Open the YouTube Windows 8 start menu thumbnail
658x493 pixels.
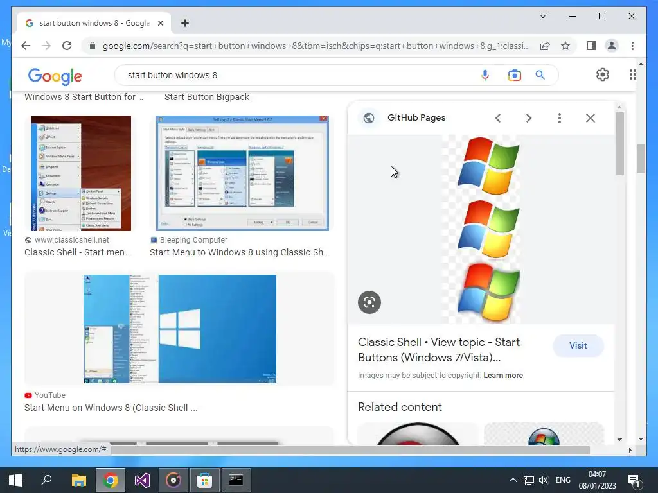180,329
